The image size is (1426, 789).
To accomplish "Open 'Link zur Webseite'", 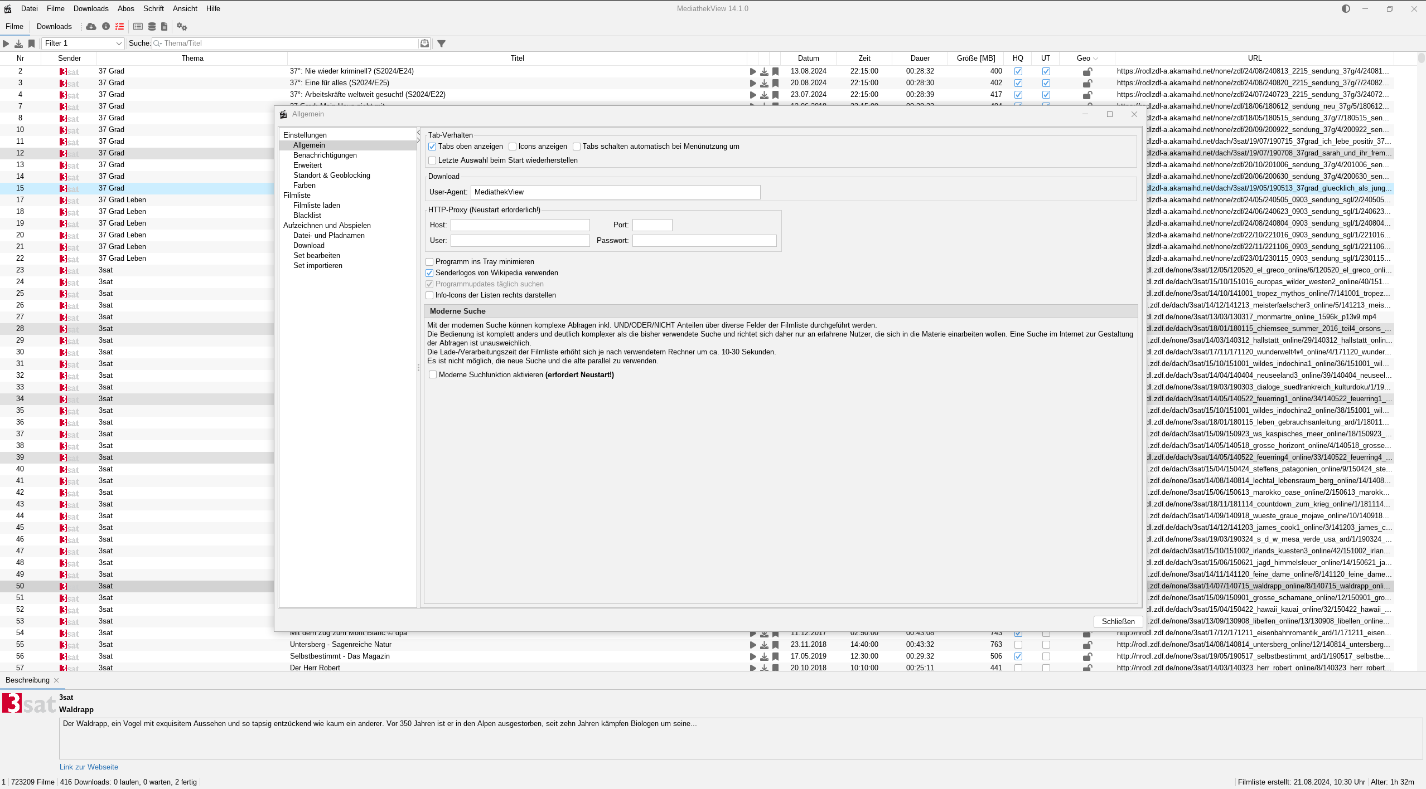I will 89,767.
